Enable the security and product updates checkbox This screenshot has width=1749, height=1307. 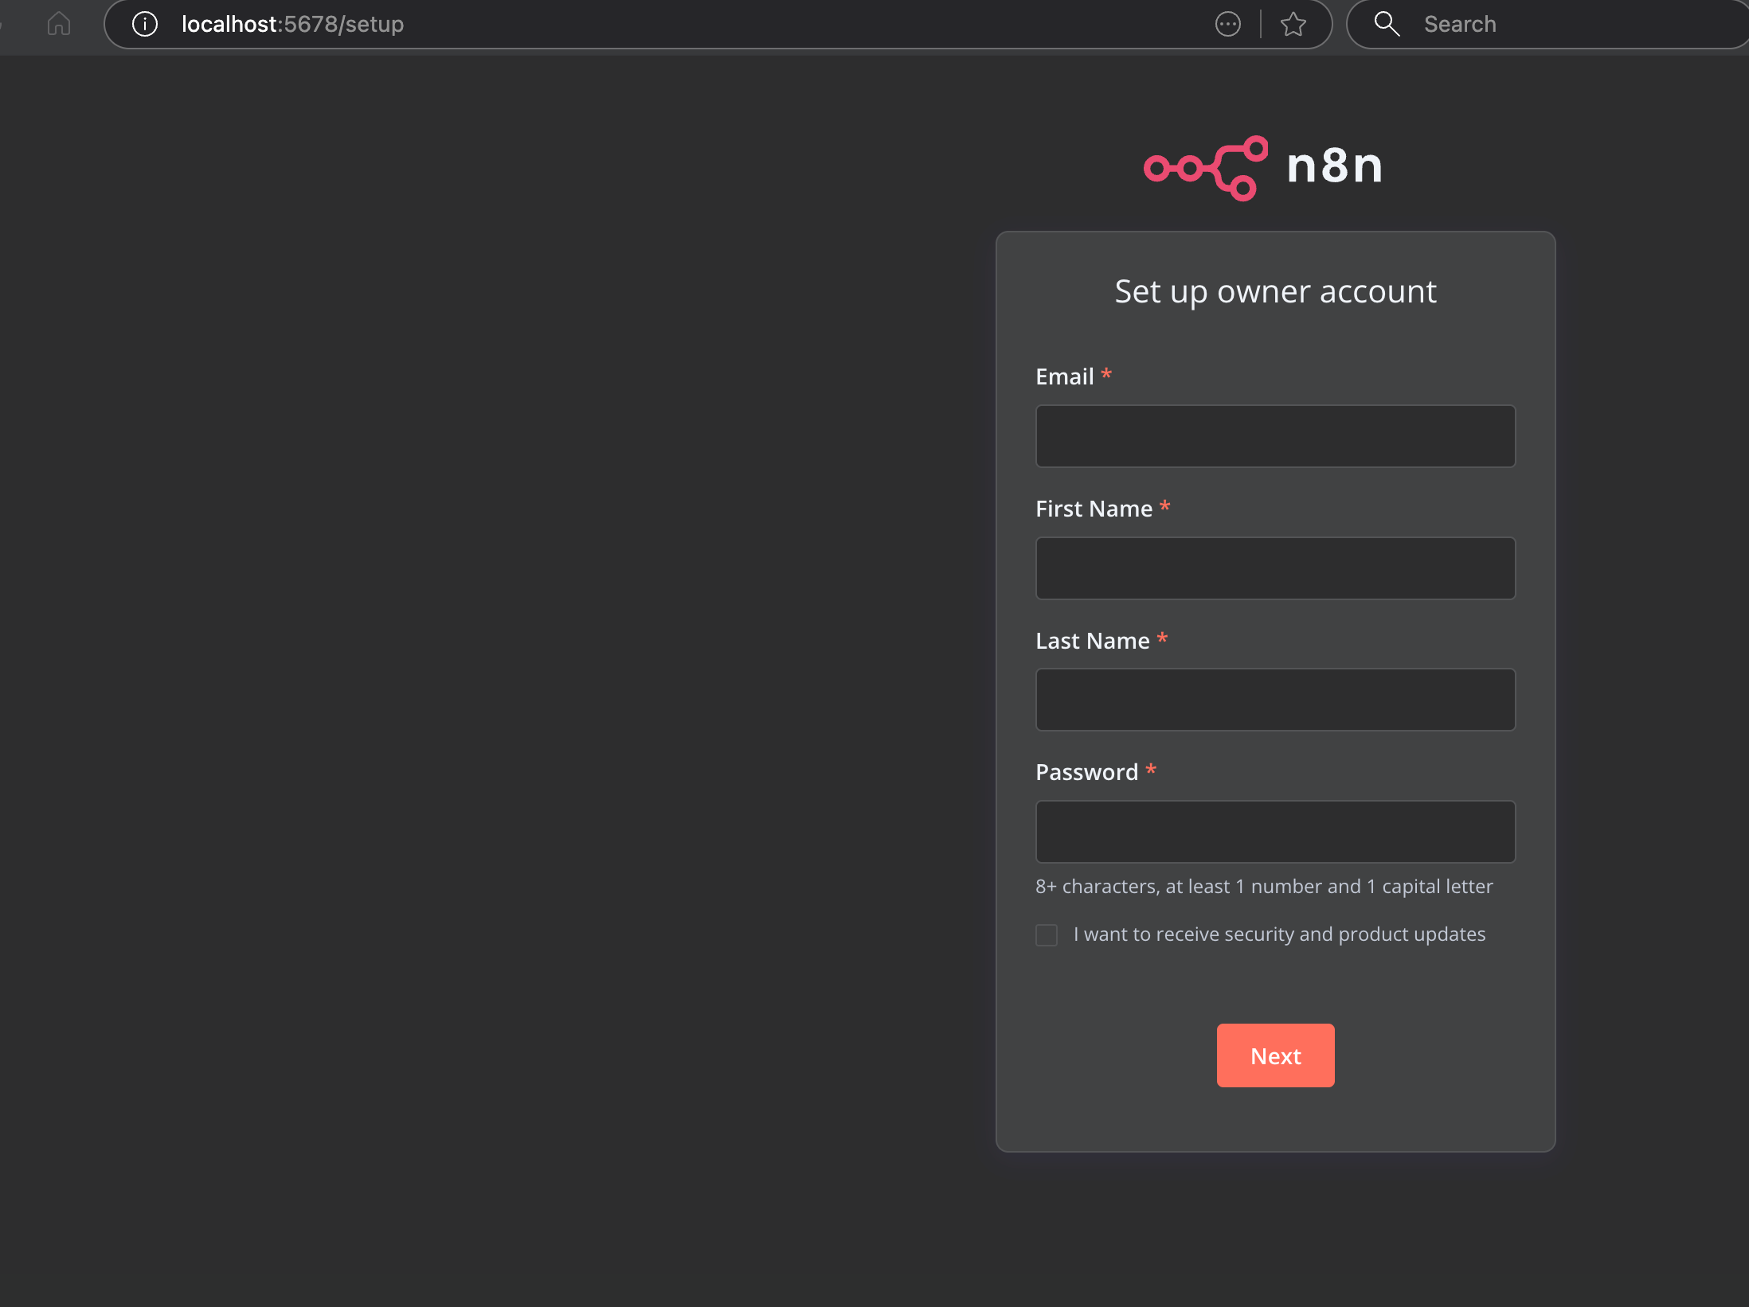pos(1047,934)
